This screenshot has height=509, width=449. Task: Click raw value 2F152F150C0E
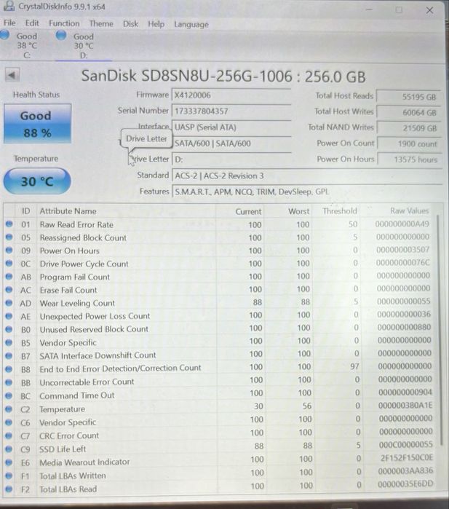407,457
